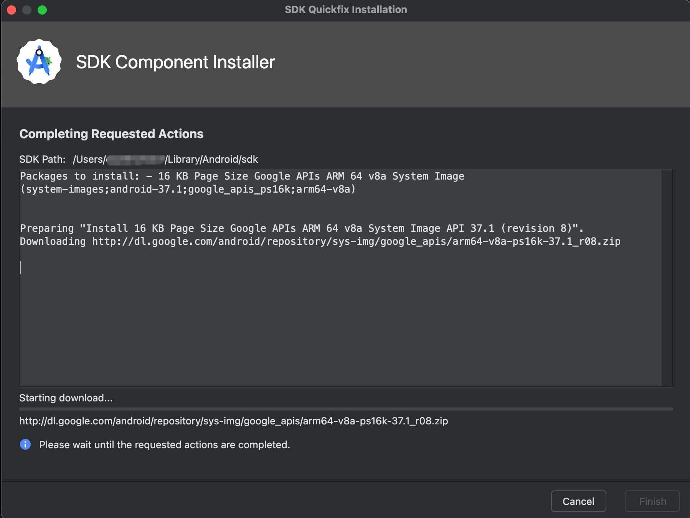Click the Starting download status label
The width and height of the screenshot is (690, 518).
coord(66,398)
